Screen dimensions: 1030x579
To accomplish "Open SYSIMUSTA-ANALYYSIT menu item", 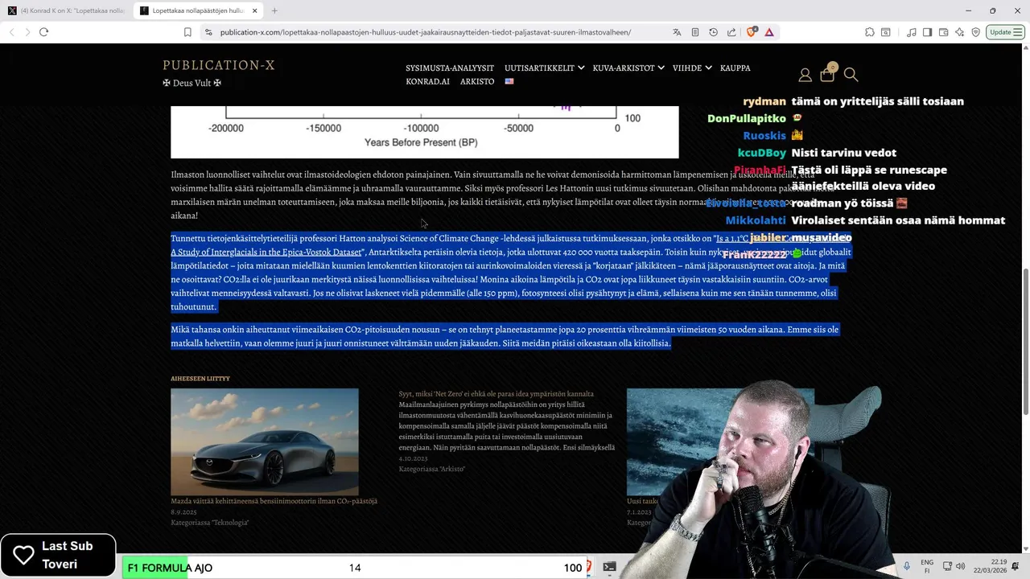I will pos(450,68).
